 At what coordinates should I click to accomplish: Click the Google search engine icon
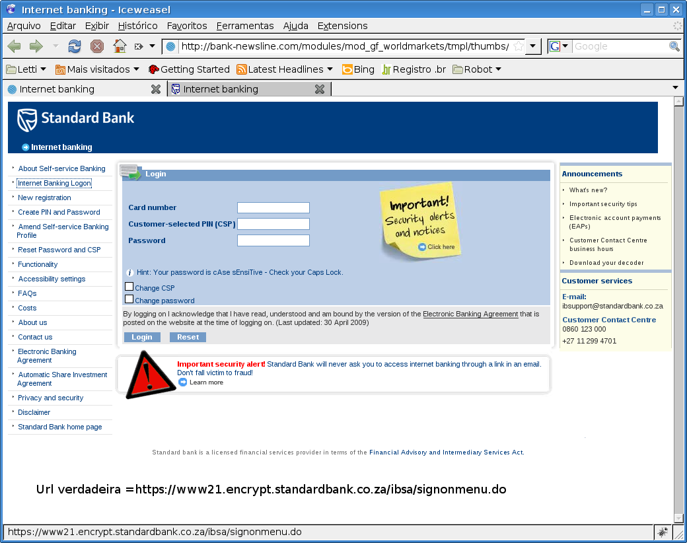(555, 46)
